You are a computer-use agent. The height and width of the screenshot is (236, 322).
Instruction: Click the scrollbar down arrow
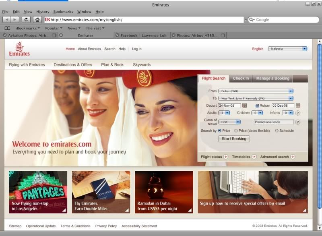coord(319,228)
